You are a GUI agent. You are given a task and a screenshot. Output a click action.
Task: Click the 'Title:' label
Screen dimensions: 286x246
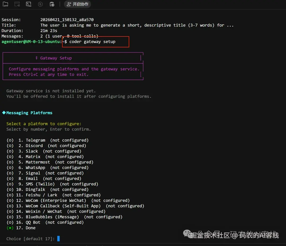point(9,25)
